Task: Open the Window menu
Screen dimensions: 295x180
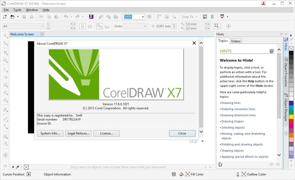Action: click(x=32, y=10)
